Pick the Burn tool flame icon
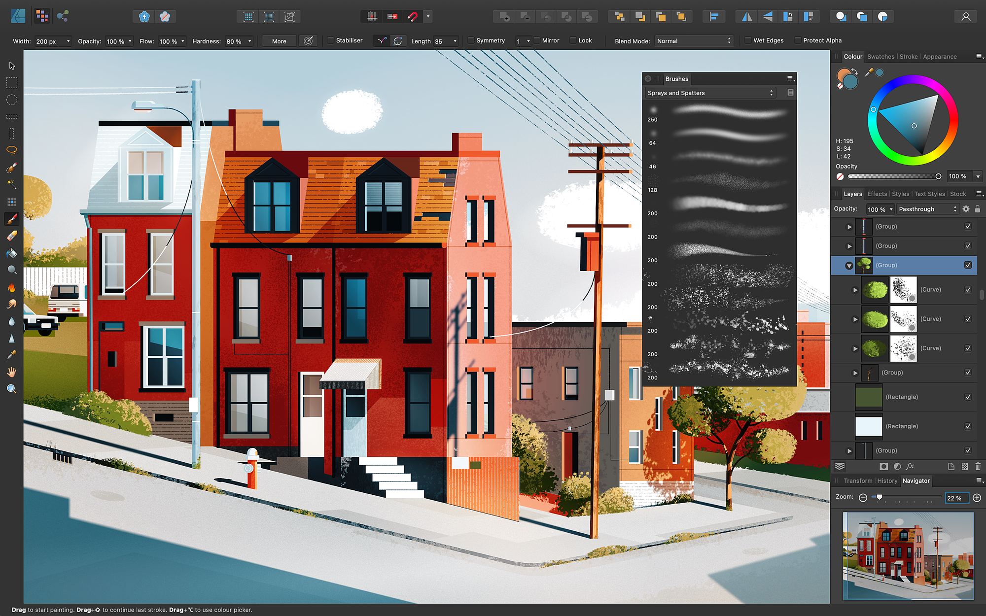 (x=12, y=287)
